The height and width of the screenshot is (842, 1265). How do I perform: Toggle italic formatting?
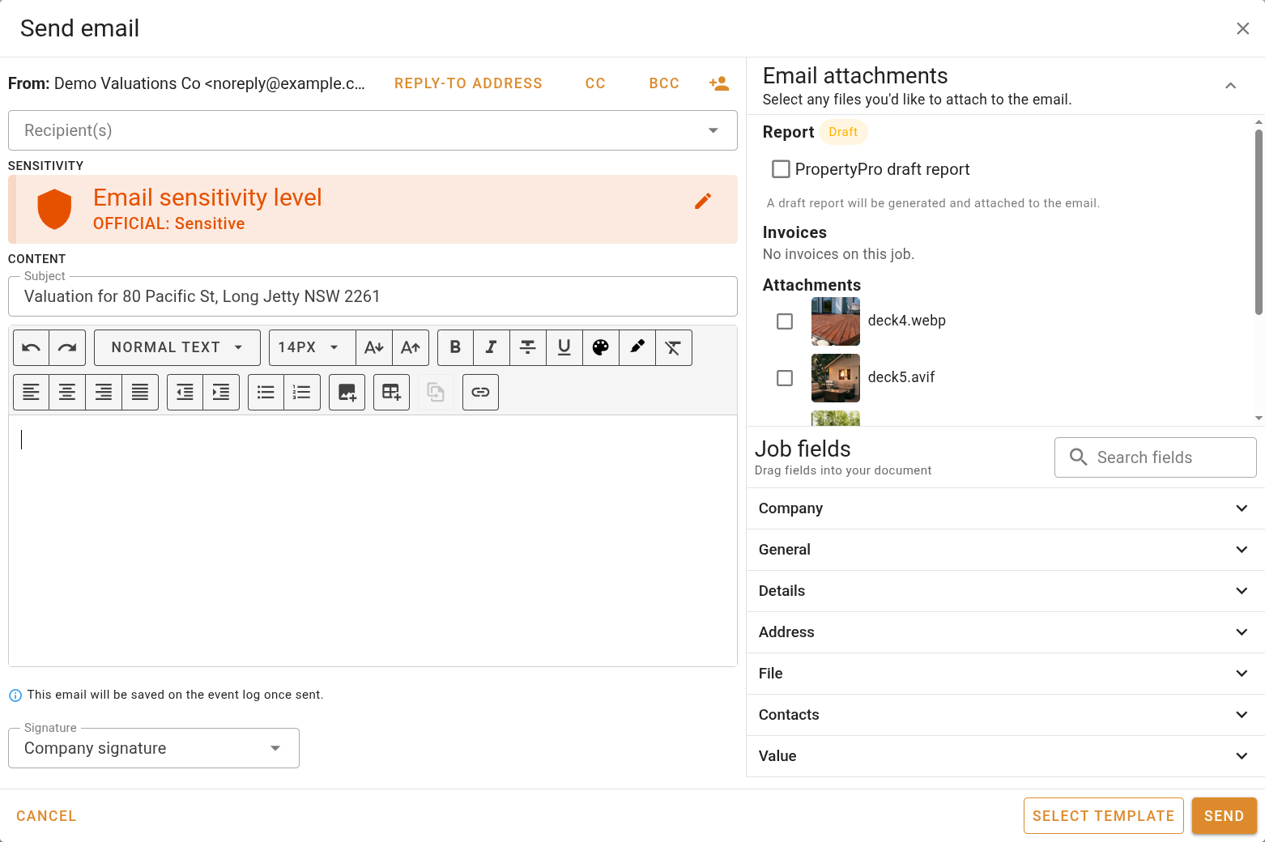[x=492, y=347]
